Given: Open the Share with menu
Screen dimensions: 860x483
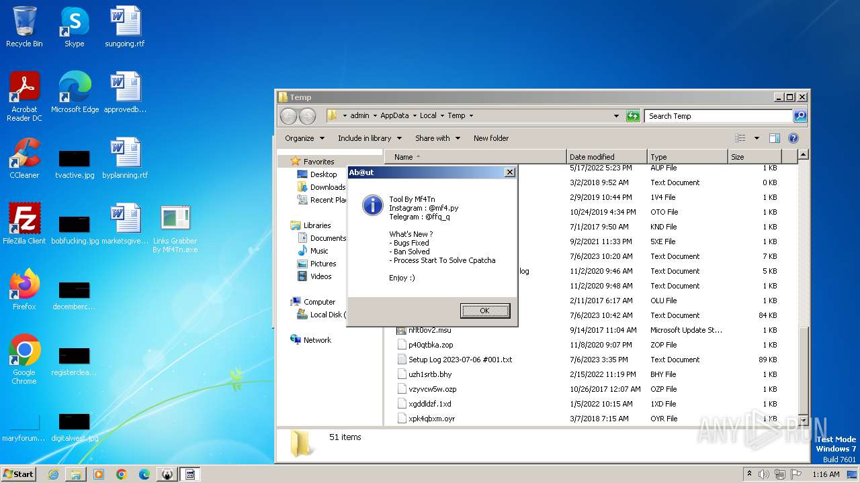Looking at the screenshot, I should (x=437, y=138).
